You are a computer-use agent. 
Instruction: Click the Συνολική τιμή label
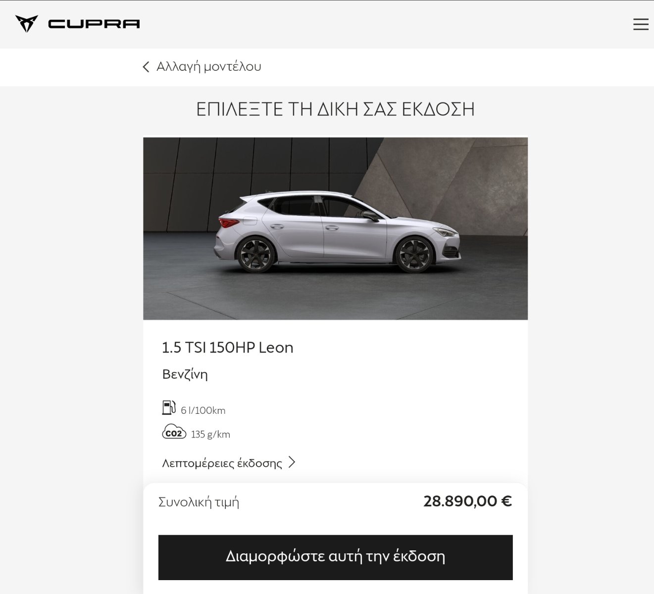tap(199, 502)
